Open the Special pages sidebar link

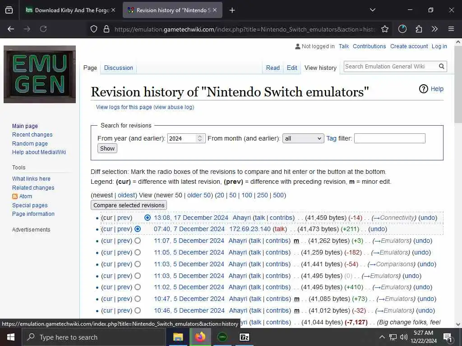click(30, 205)
